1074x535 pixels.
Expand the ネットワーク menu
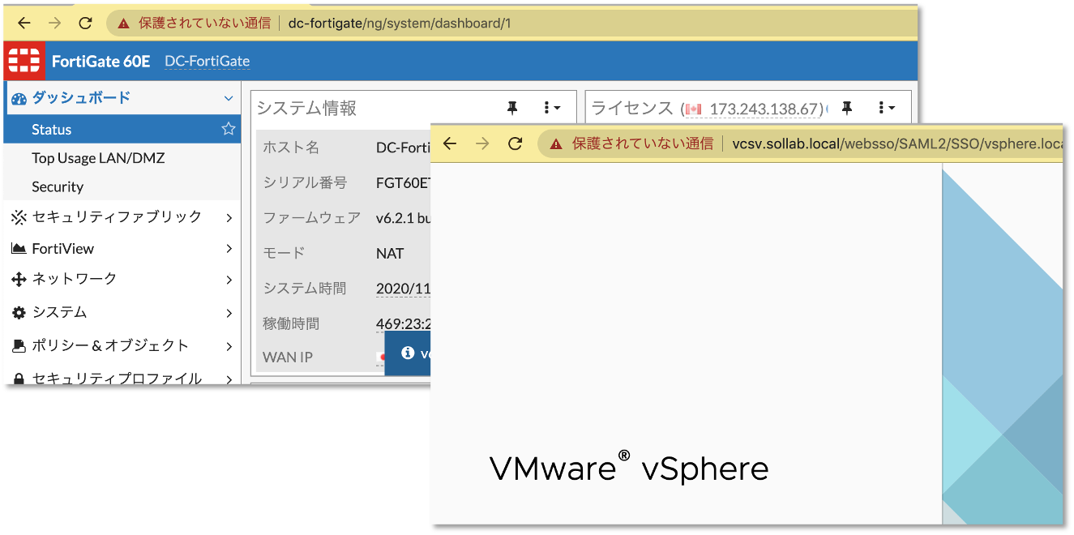[x=229, y=280]
